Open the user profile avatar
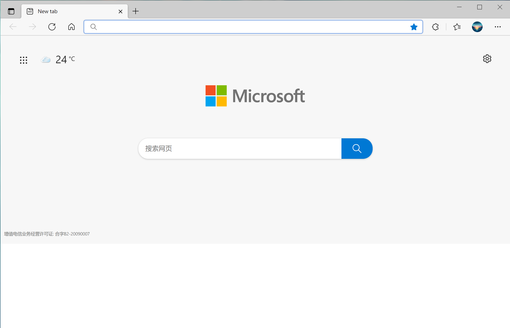This screenshot has width=510, height=328. [477, 27]
